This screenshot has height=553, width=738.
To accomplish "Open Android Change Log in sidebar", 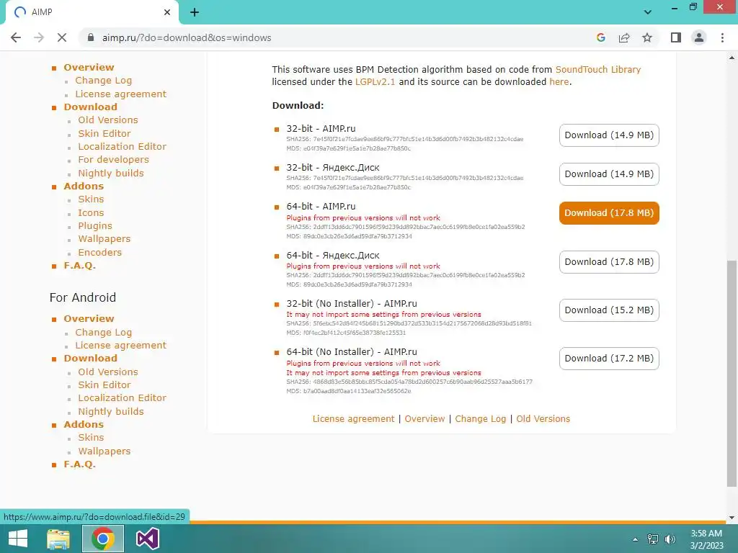I will (x=104, y=333).
